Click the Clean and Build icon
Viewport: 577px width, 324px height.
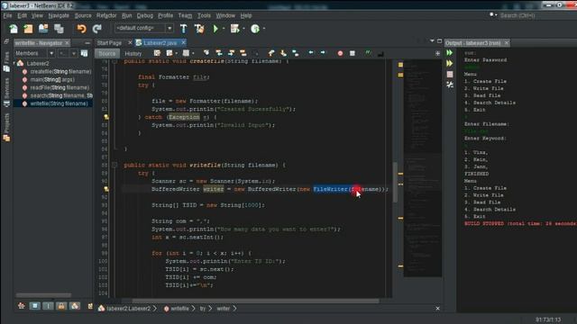click(x=199, y=29)
